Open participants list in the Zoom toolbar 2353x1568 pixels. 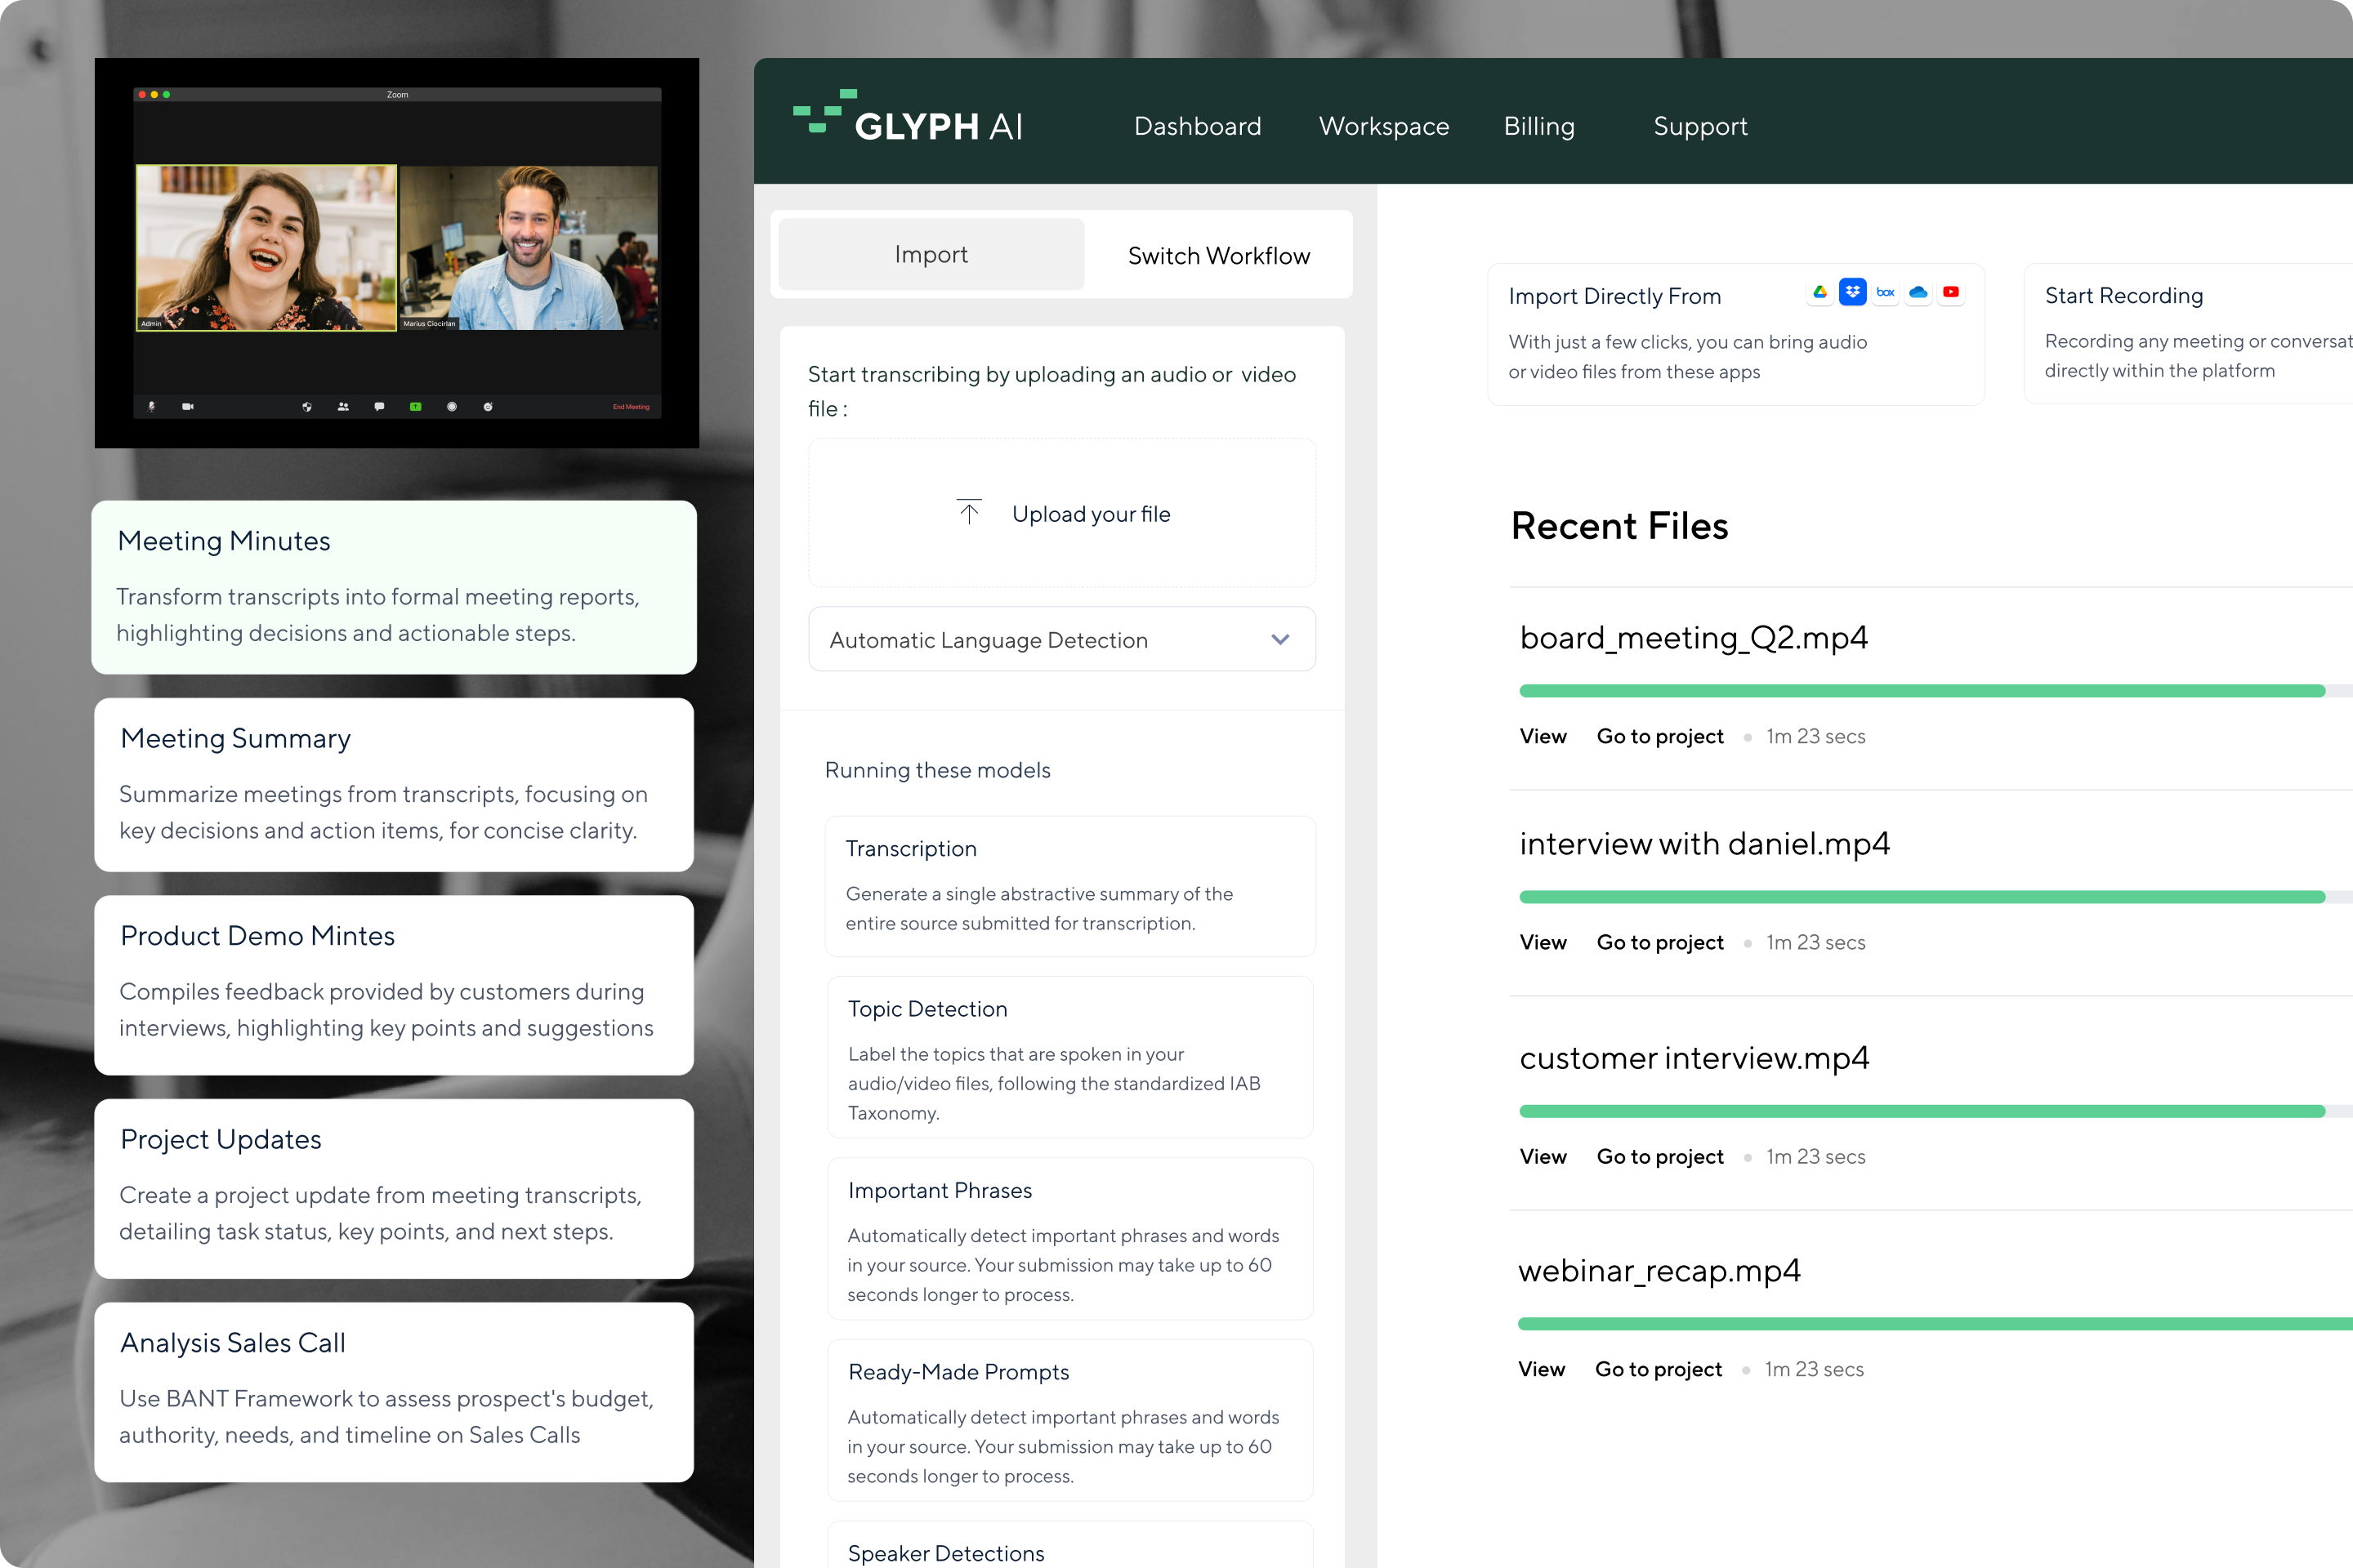[x=344, y=407]
